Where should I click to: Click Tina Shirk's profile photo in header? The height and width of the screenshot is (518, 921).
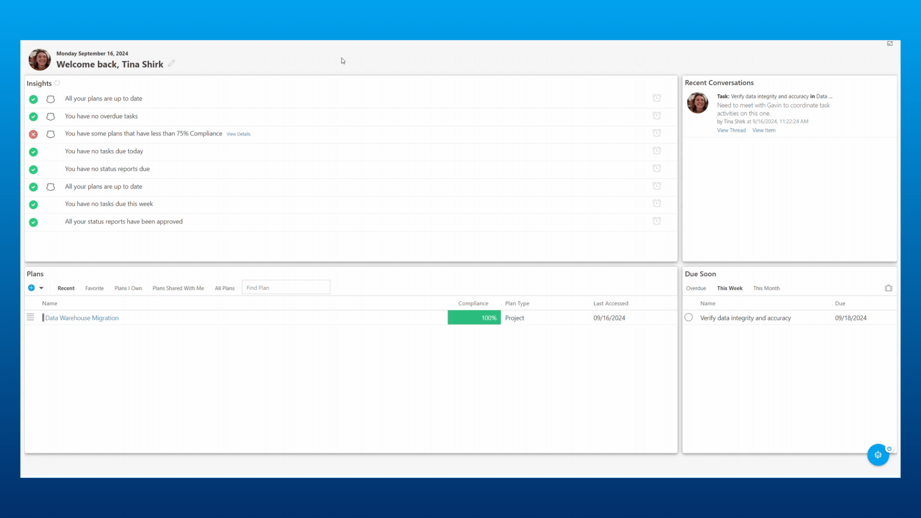point(39,60)
